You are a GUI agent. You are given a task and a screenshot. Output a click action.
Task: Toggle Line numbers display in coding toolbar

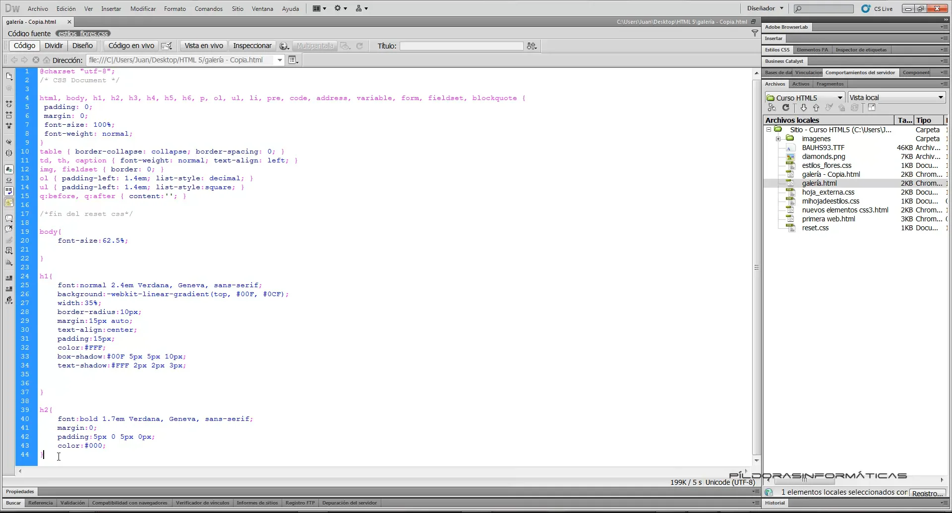(x=9, y=167)
